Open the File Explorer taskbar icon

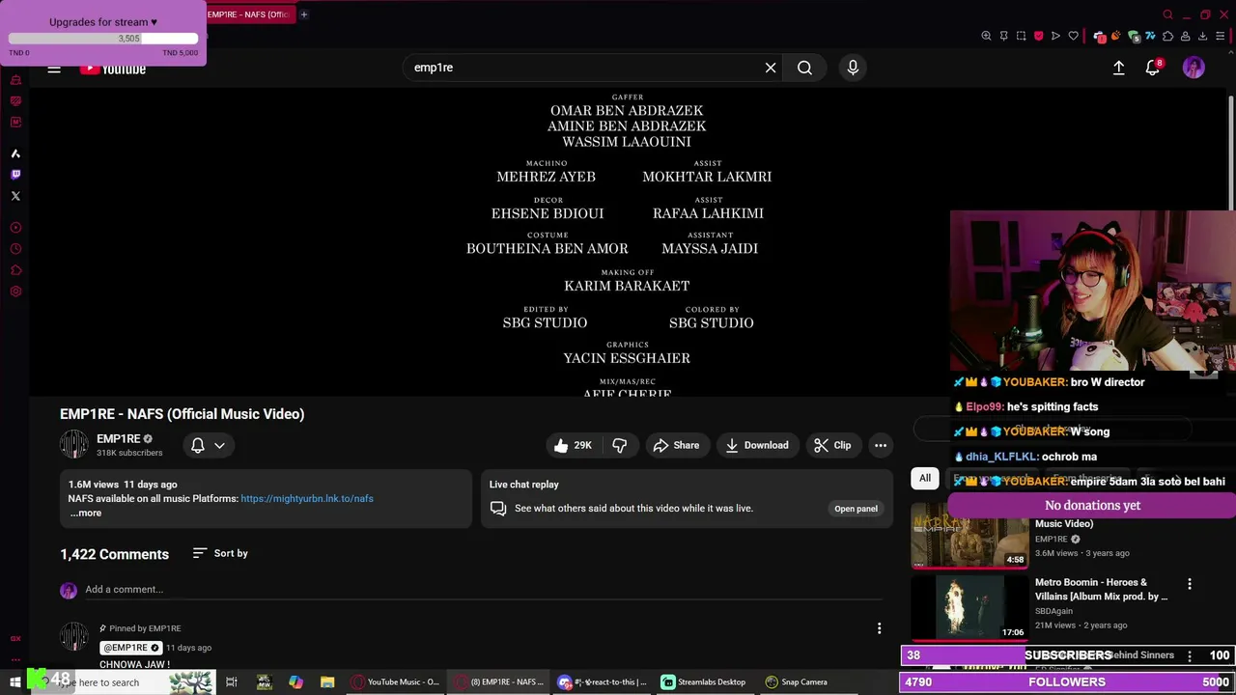coord(327,682)
